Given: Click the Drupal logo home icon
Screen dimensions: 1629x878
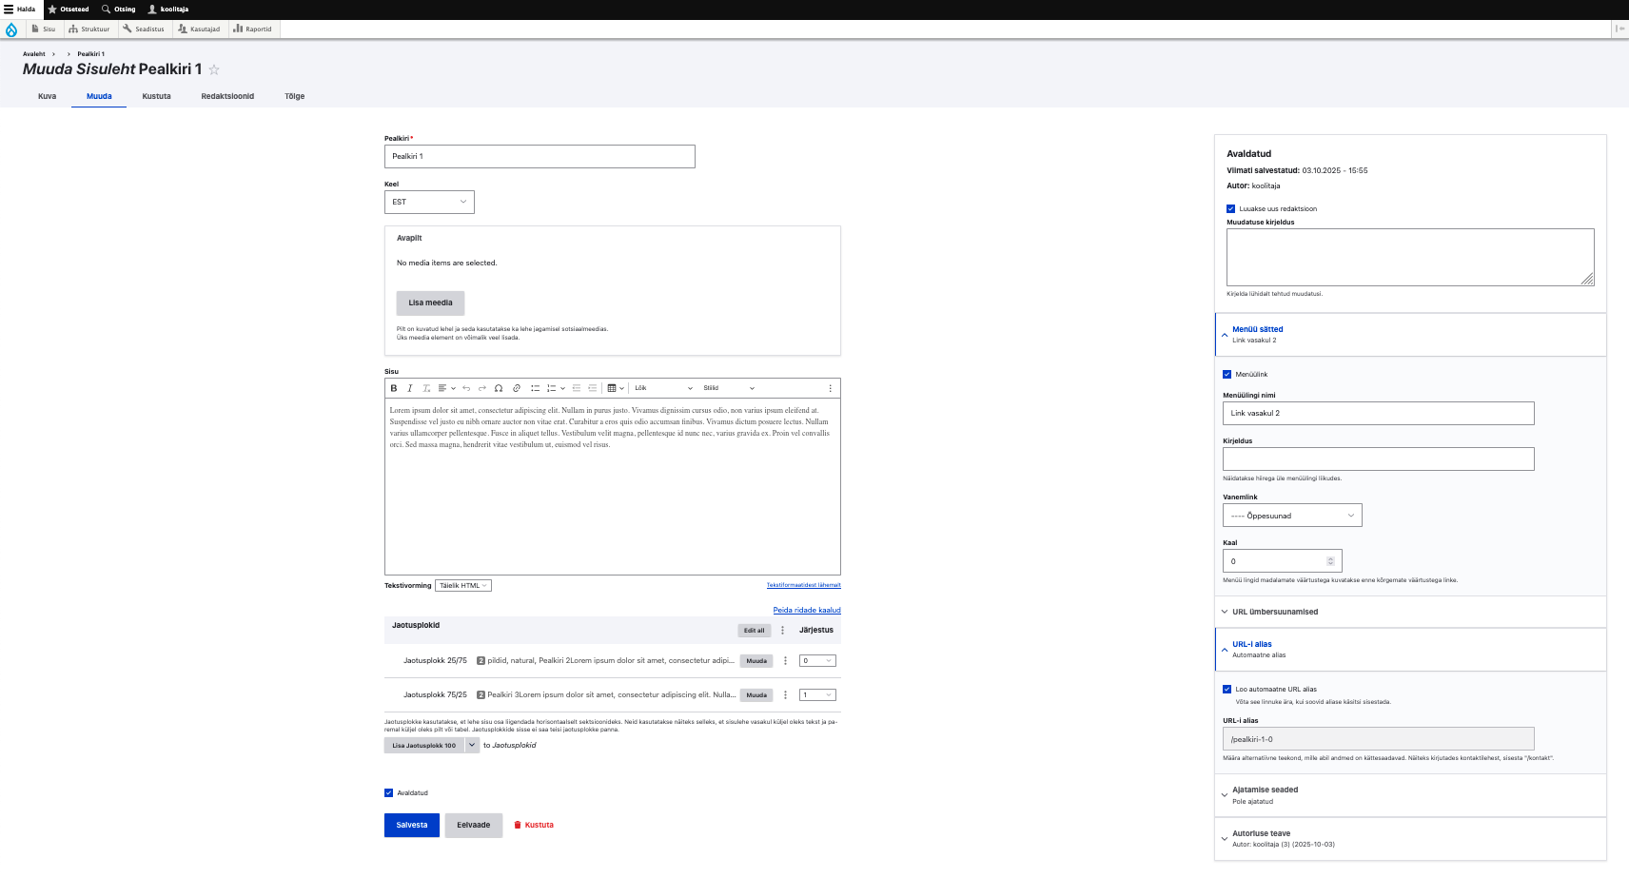Looking at the screenshot, I should [11, 29].
